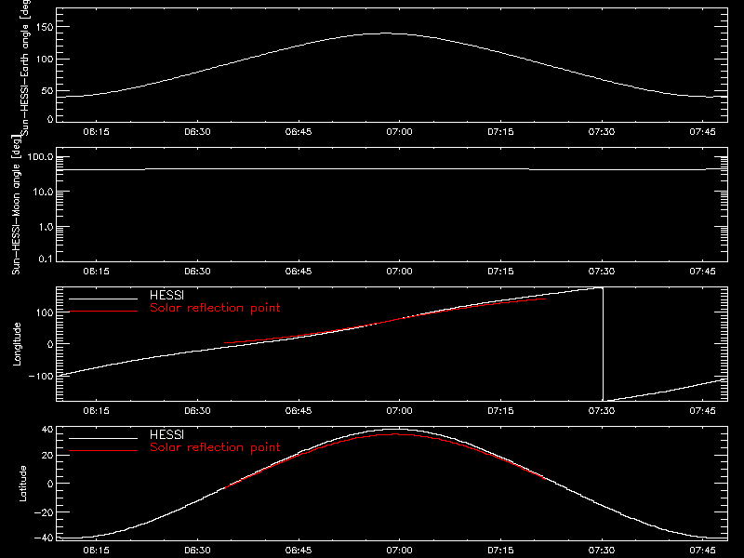Click the 150 tick in Earth angle plot
This screenshot has width=744, height=558.
(45, 27)
